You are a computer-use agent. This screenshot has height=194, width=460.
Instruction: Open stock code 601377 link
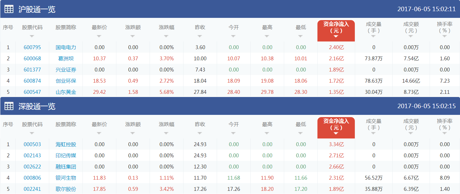32,70
